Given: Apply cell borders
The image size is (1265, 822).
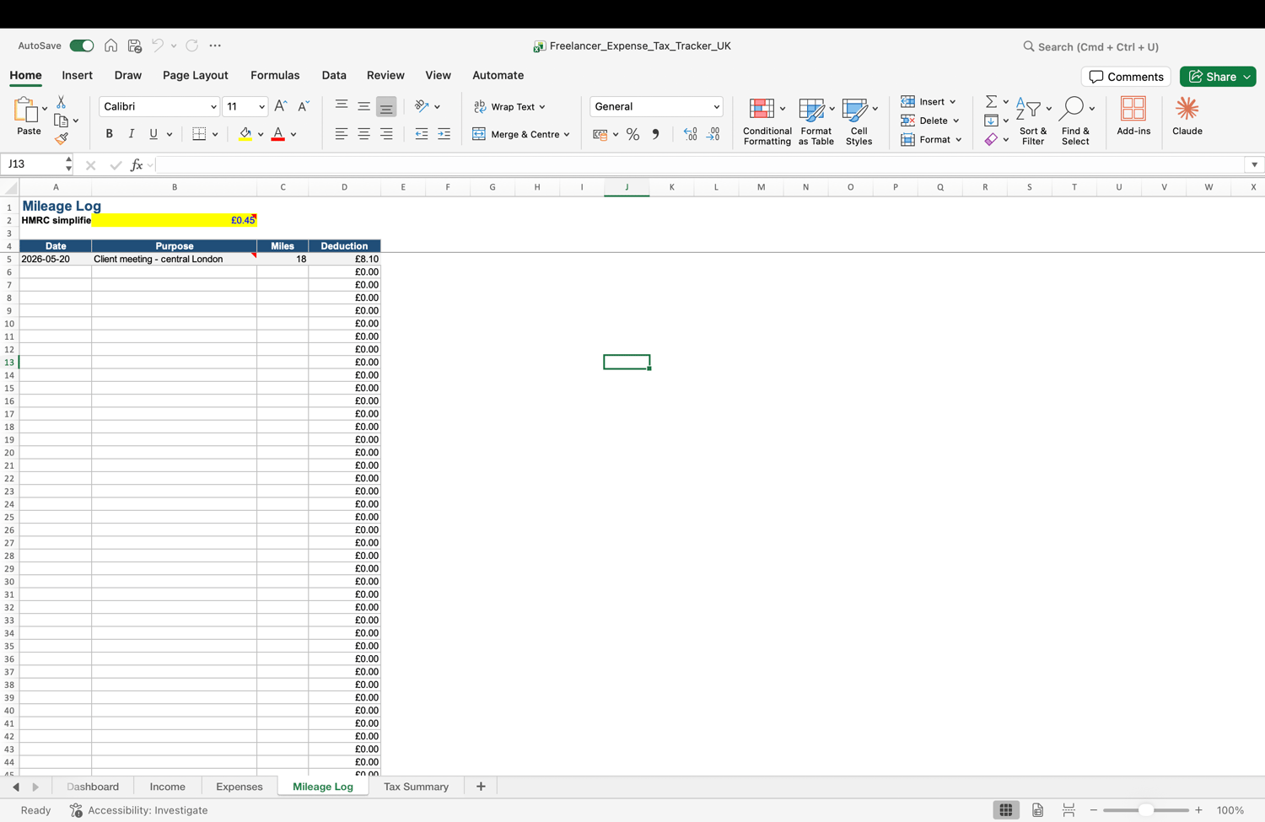Looking at the screenshot, I should point(199,134).
